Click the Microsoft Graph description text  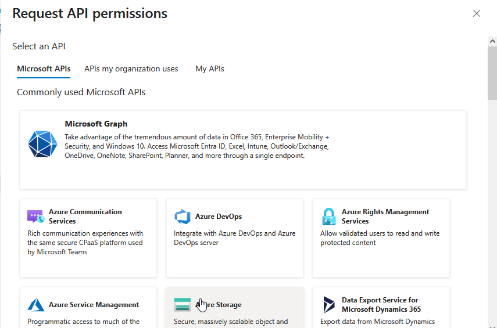click(x=196, y=146)
